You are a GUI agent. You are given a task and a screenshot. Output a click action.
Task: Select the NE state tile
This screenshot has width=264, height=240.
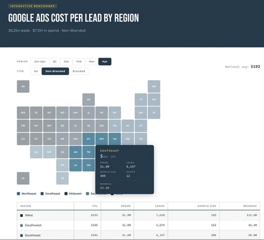(x=62, y=139)
